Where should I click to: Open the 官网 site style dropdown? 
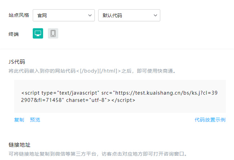coord(64,15)
